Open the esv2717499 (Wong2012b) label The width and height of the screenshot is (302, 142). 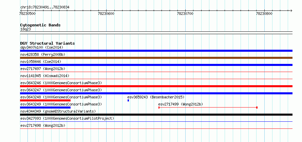[181, 104]
